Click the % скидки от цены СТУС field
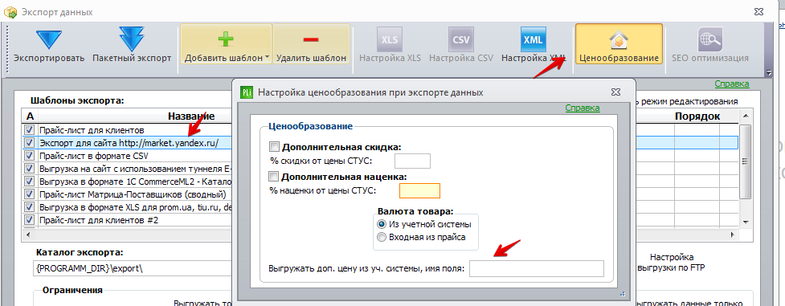 [x=412, y=161]
